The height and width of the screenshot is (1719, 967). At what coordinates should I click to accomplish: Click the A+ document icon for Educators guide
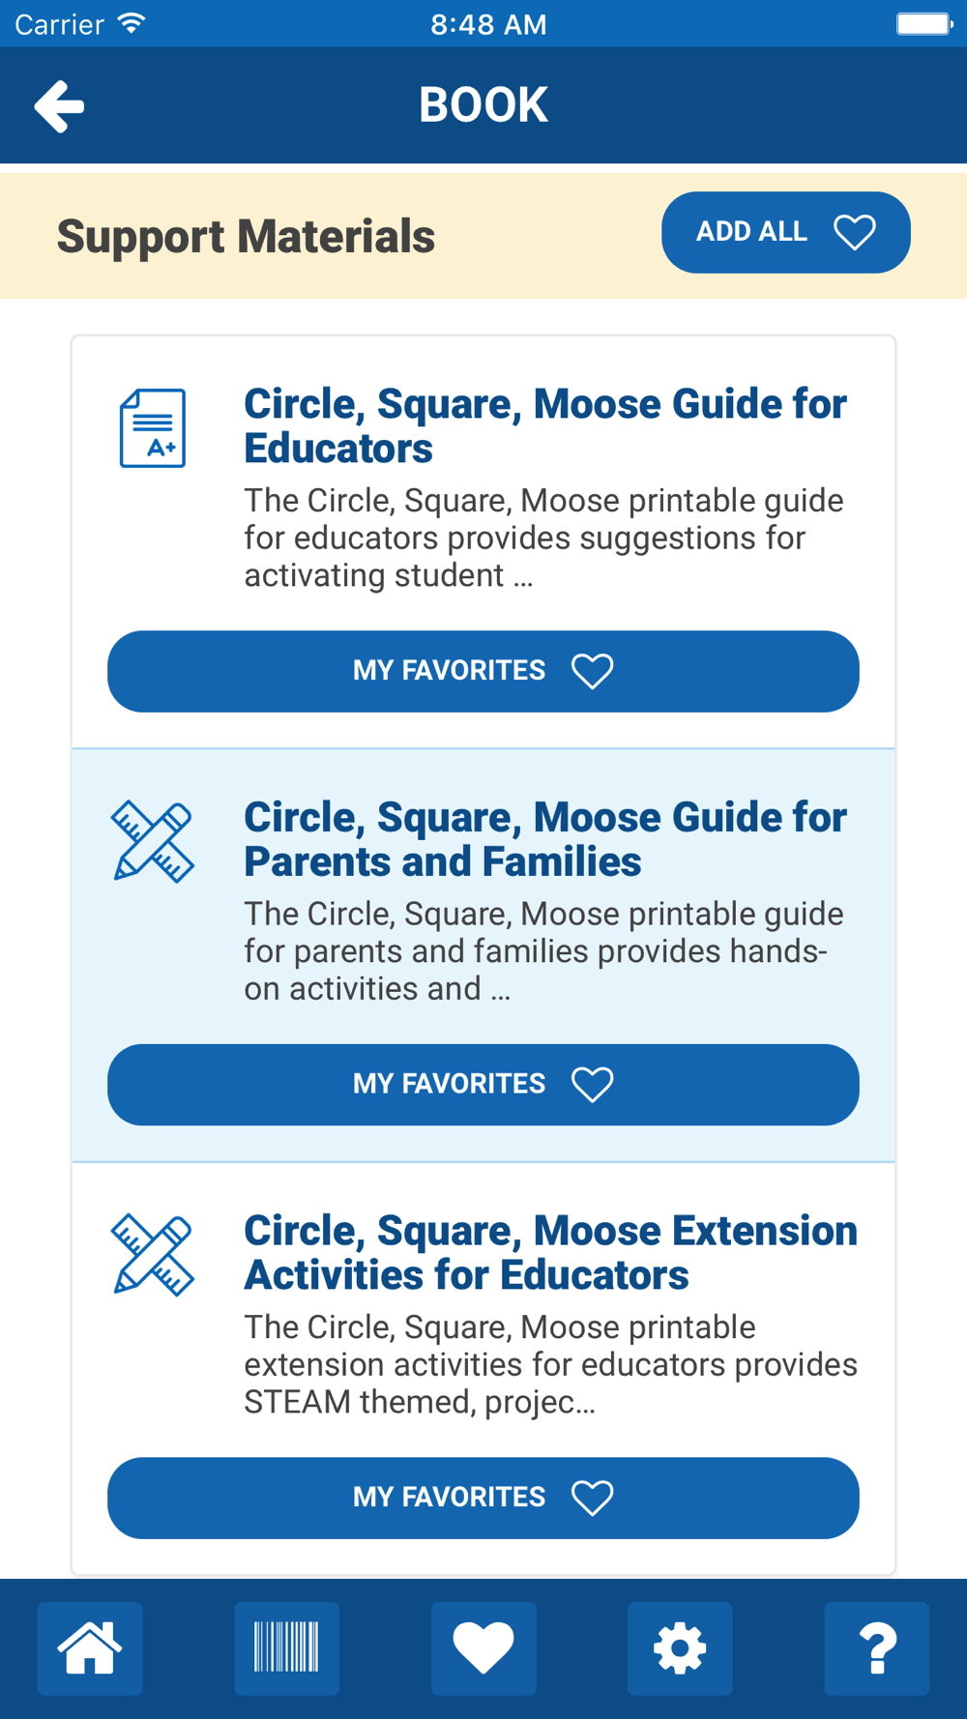[x=153, y=428]
